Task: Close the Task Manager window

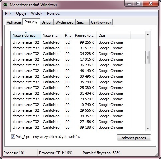Action: (x=151, y=4)
